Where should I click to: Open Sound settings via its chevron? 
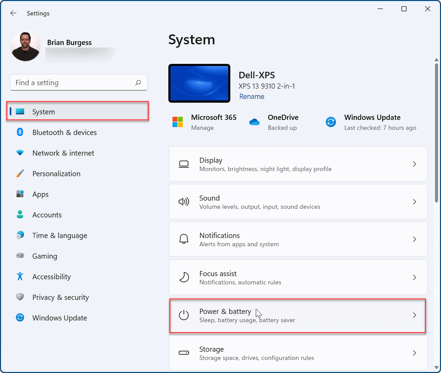414,202
